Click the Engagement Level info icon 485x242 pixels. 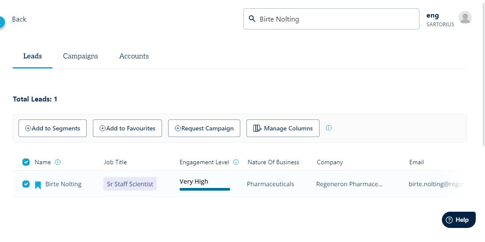click(236, 162)
